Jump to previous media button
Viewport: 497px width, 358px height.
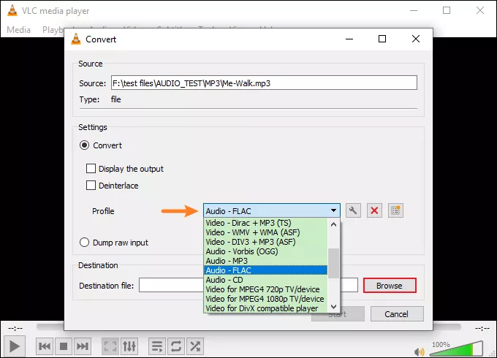[x=45, y=346]
